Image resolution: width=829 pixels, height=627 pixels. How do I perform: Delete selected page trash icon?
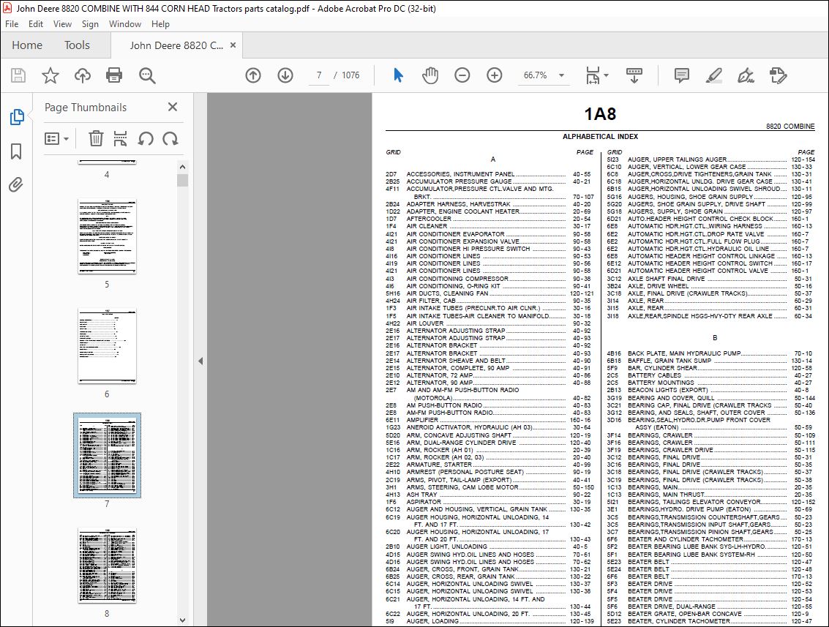pyautogui.click(x=96, y=138)
